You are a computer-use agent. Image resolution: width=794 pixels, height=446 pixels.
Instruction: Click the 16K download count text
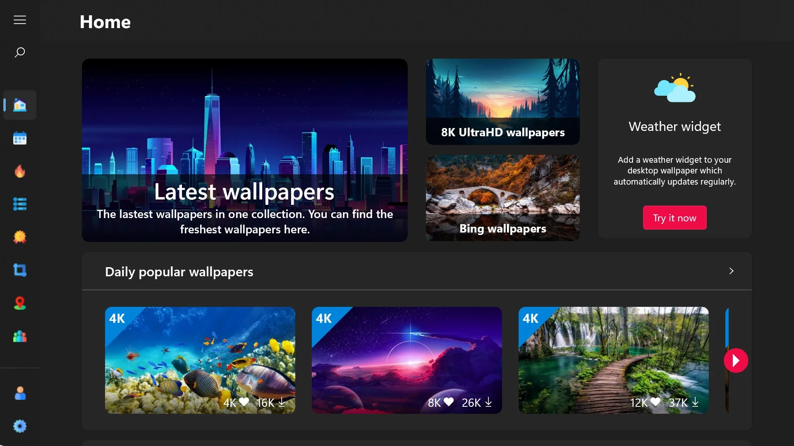(265, 403)
